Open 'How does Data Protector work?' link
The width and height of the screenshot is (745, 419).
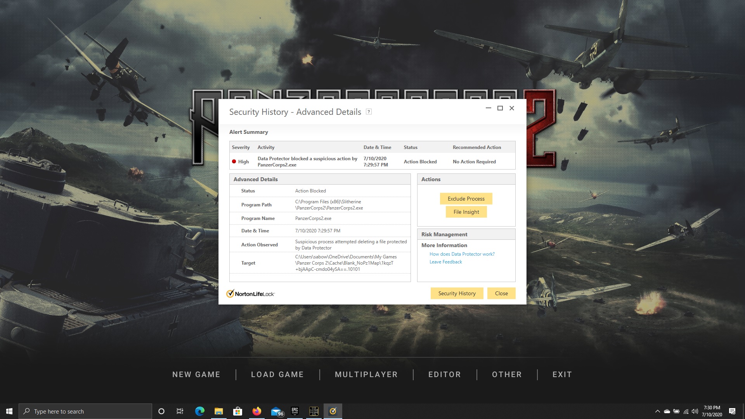click(x=462, y=254)
